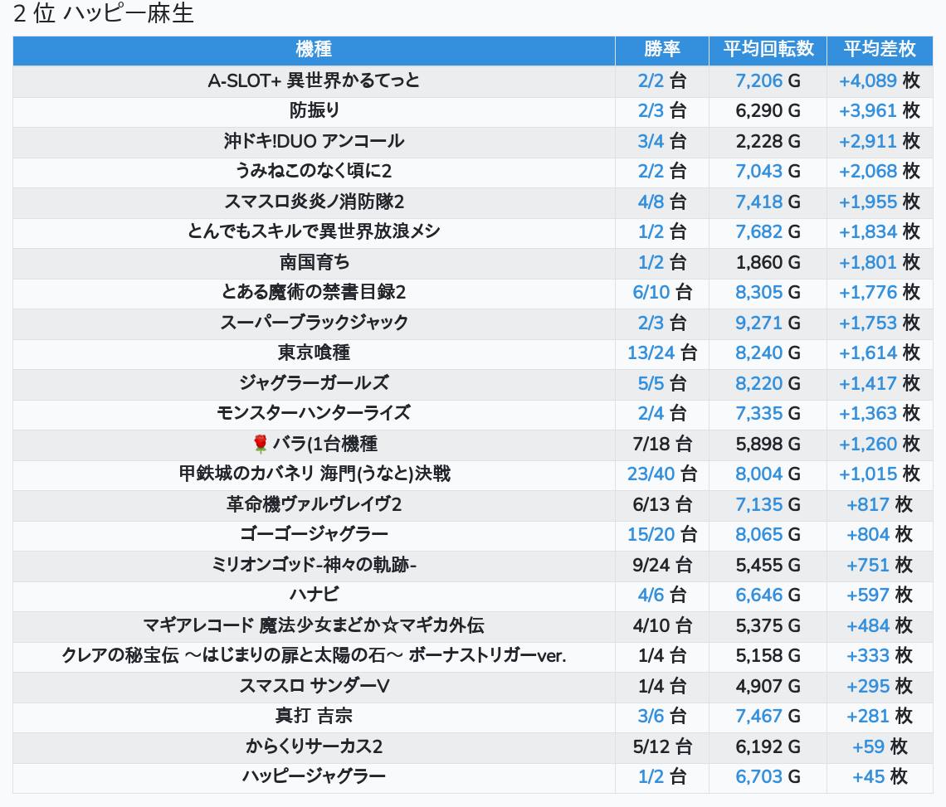The width and height of the screenshot is (946, 807).
Task: Select the machine name ミリオンゴッド-神々の軌跡-
Action: tap(314, 565)
